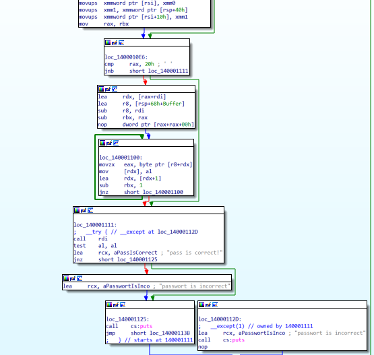Screen dimensions: 374x355
Task: Click the loc_140001111 operand in the jnb instruction
Action: (x=168, y=71)
